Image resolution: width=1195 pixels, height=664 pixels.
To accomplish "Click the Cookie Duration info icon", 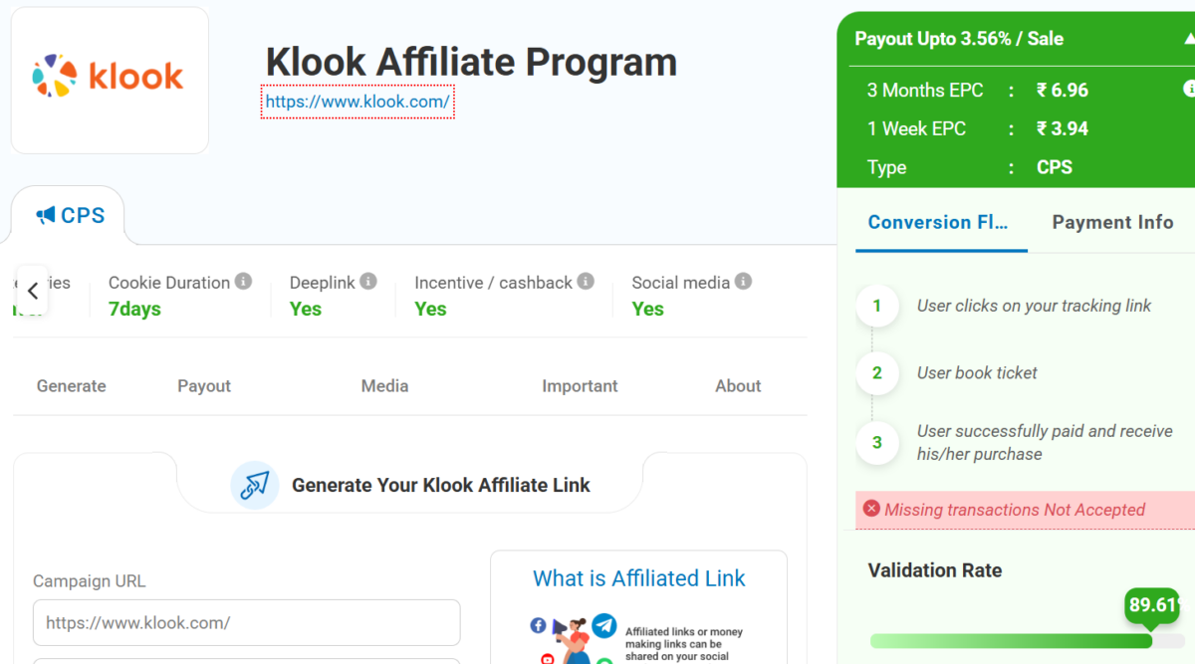I will (x=243, y=282).
